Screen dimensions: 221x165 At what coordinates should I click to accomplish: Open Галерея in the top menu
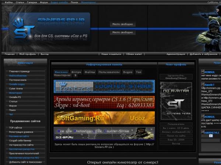(x=32, y=3)
